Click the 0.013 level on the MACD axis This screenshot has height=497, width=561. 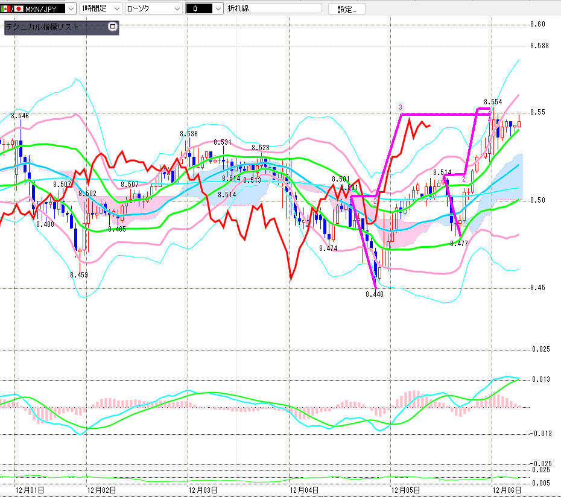coord(540,379)
